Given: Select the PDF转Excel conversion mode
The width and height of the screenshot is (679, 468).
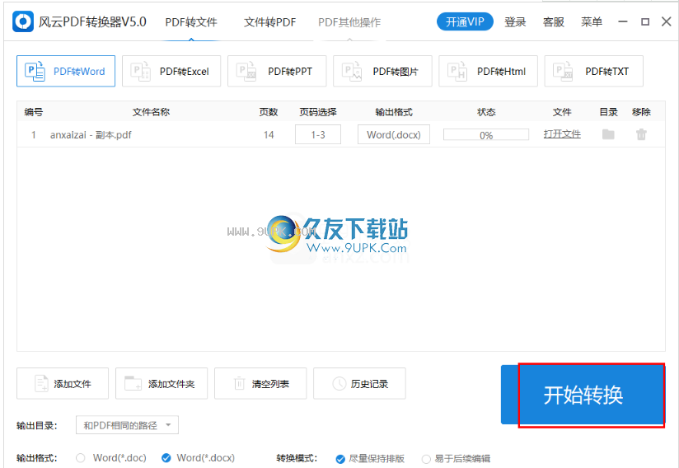Looking at the screenshot, I should pyautogui.click(x=171, y=71).
